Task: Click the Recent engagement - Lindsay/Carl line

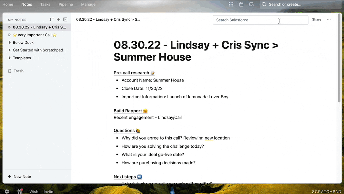Action: [148, 118]
